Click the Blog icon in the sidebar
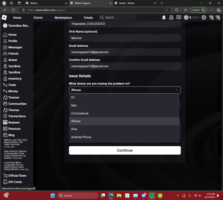Screen dimensions: 223x200 point(5,135)
